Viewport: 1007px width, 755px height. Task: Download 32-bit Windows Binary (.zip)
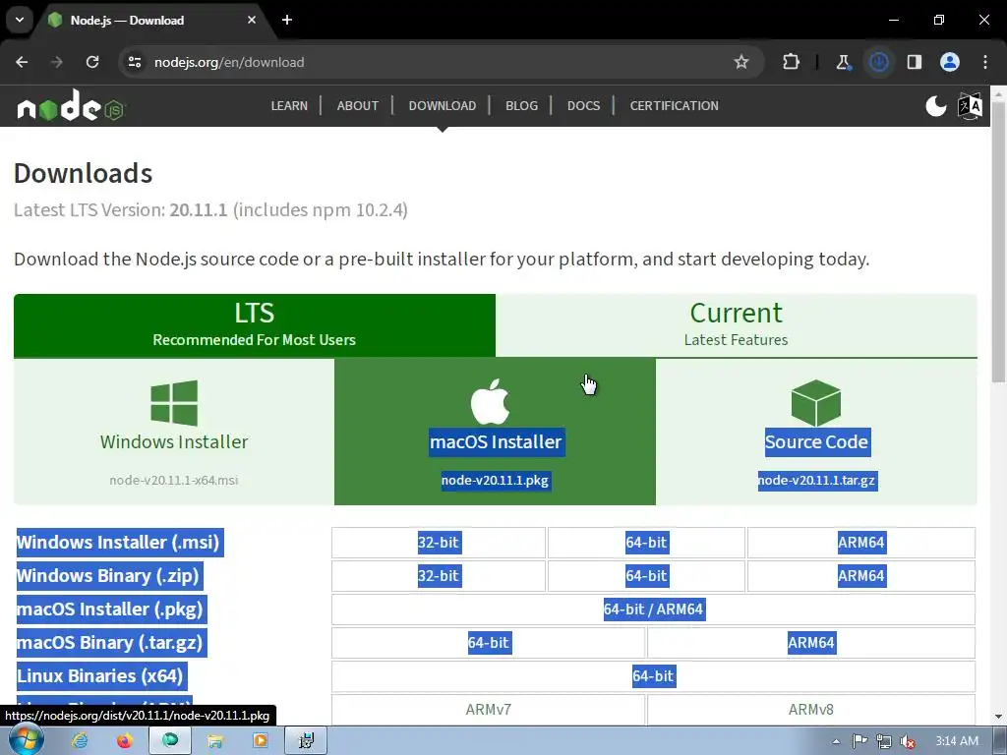click(438, 576)
